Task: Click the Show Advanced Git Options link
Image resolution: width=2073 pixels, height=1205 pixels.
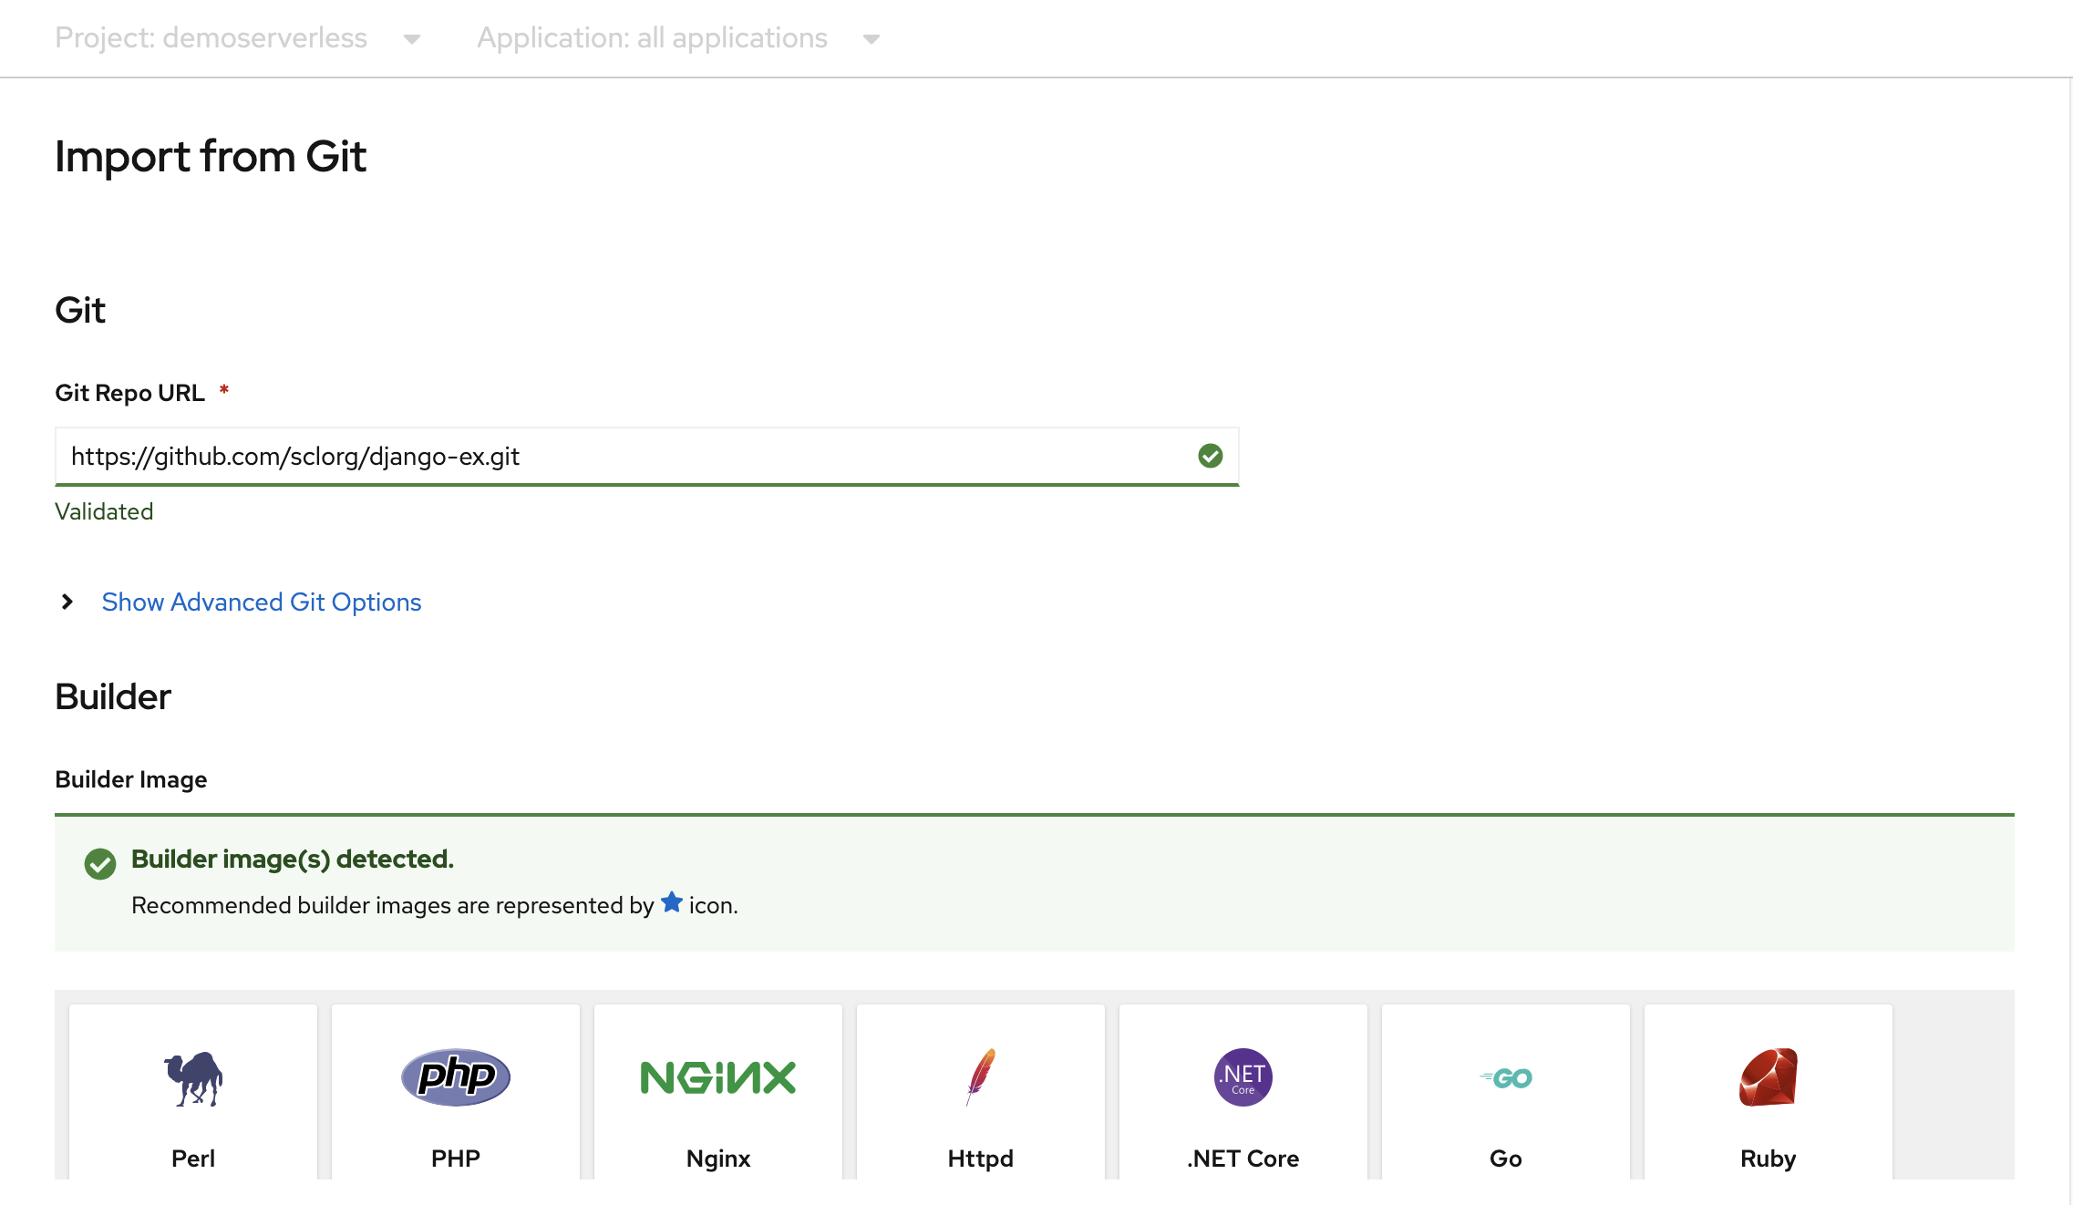Action: pyautogui.click(x=260, y=601)
